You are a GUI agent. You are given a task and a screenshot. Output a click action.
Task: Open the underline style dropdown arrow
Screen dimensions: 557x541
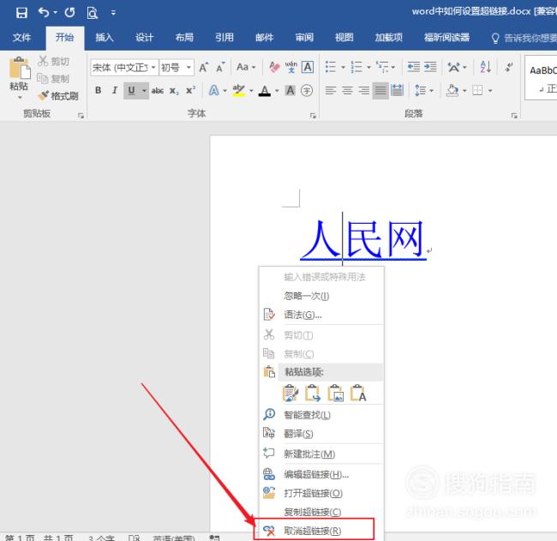(x=144, y=91)
